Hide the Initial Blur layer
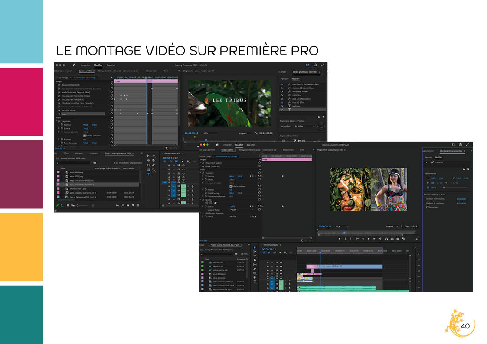This screenshot has height=344, width=487. point(282,95)
